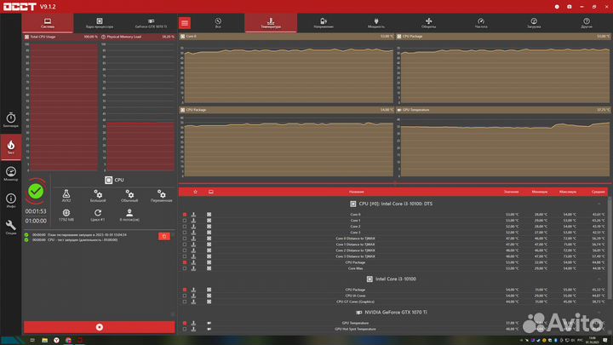This screenshot has width=613, height=345.
Task: Switch to the Загрузка tab
Action: [x=534, y=23]
